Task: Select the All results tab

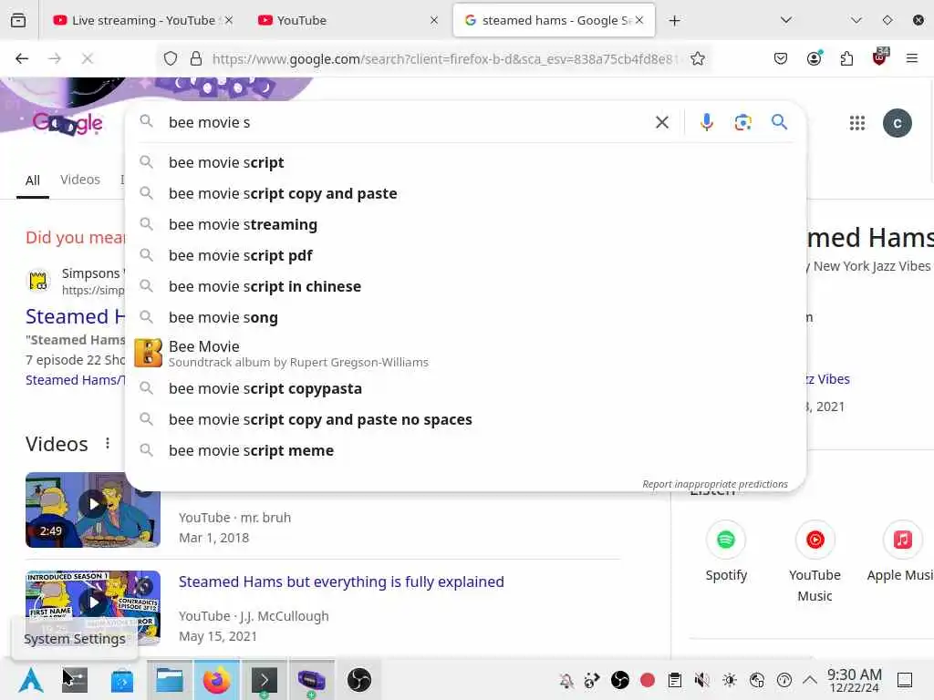Action: point(33,180)
